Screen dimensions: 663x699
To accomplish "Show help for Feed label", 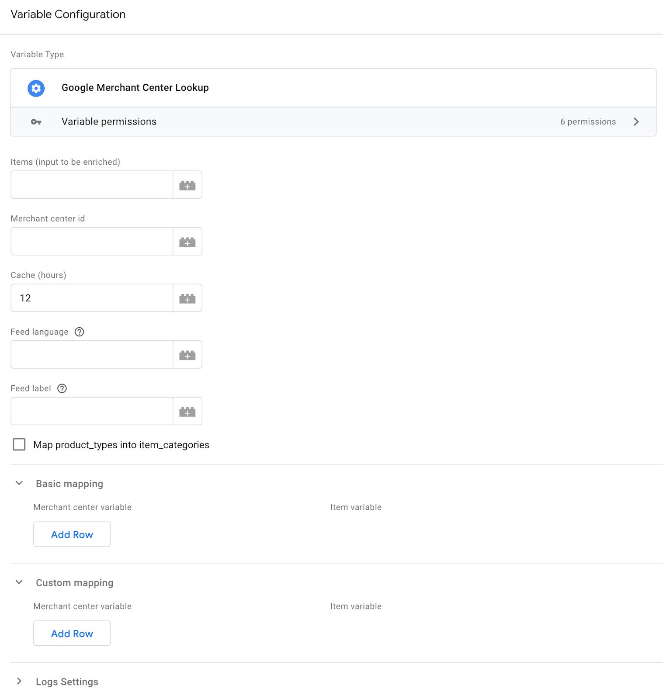I will pyautogui.click(x=62, y=388).
